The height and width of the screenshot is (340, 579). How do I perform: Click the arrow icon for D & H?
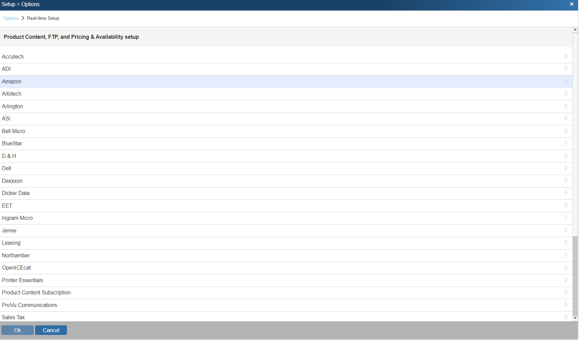[566, 156]
